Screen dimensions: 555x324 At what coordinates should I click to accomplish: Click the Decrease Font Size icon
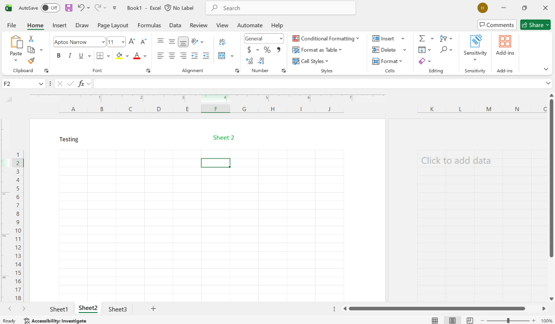143,42
